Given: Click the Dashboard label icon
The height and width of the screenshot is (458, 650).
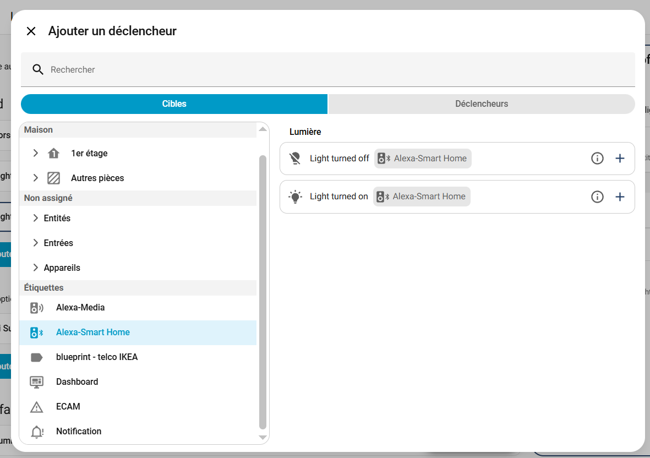Looking at the screenshot, I should click(36, 382).
